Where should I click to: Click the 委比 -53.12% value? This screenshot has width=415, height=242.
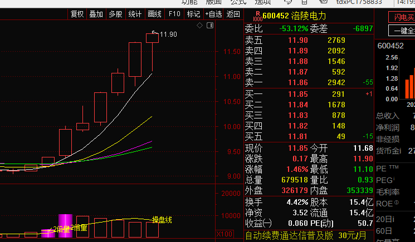click(294, 28)
